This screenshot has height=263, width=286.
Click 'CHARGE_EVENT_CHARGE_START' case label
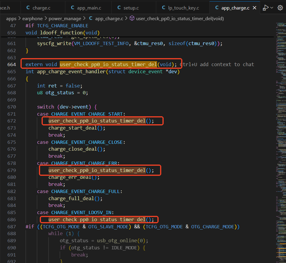coord(87,114)
